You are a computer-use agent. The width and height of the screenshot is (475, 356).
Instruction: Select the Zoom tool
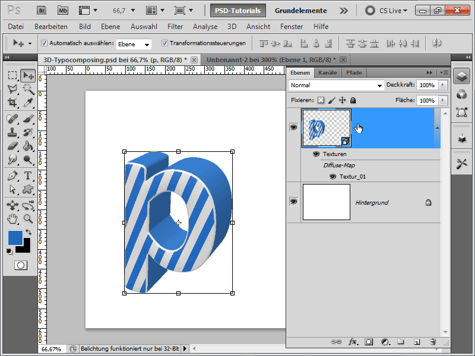pyautogui.click(x=28, y=218)
